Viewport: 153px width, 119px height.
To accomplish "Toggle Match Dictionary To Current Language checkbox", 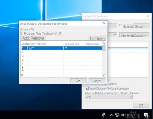I will [87, 88].
